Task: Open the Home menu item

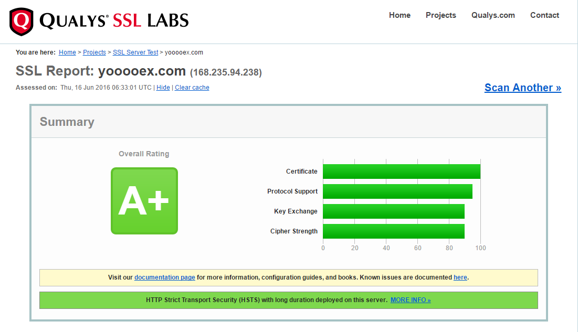Action: [400, 15]
